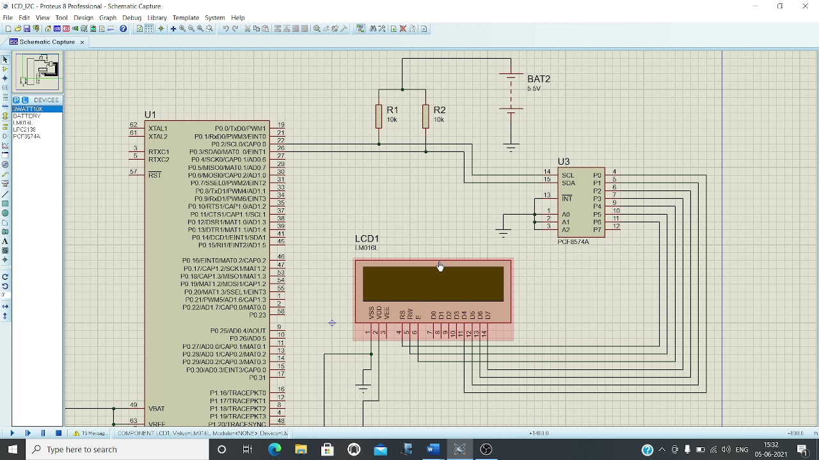Redo the last undone change
The image size is (819, 460).
(x=235, y=29)
